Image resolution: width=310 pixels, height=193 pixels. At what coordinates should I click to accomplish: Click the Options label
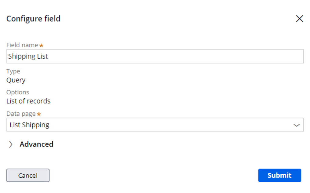click(18, 92)
